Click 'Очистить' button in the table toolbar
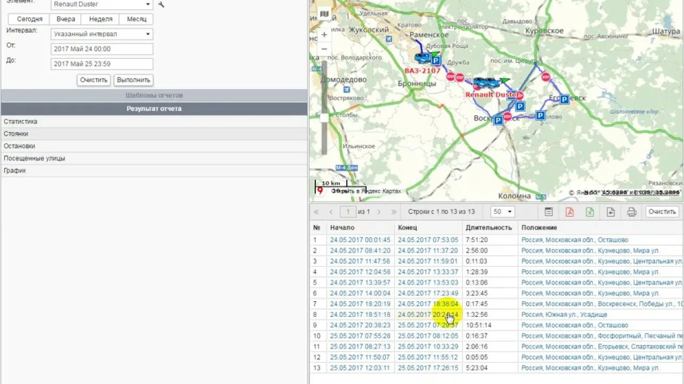This screenshot has height=384, width=684. [x=662, y=212]
